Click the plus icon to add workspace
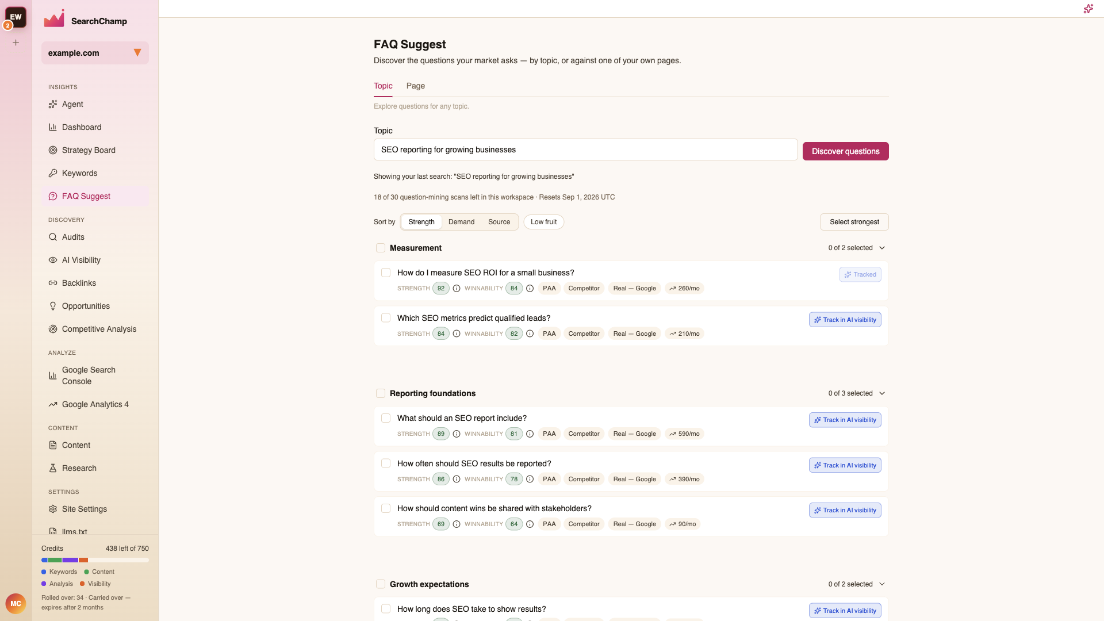 coord(16,43)
